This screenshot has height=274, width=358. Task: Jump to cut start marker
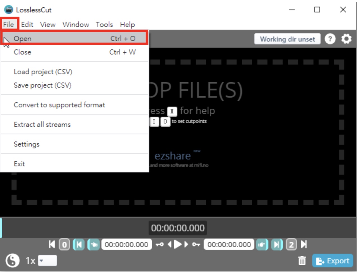79,245
